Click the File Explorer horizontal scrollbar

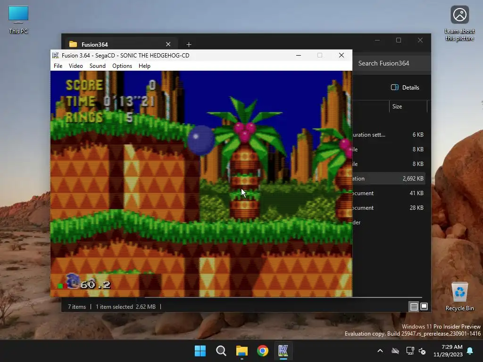(x=283, y=297)
